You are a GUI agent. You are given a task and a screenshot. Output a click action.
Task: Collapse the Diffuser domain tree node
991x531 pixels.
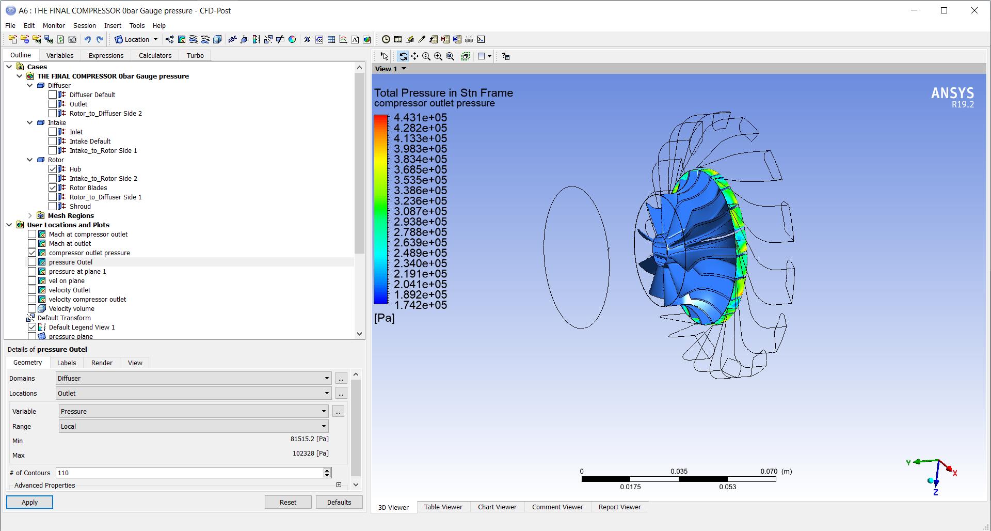tap(30, 85)
